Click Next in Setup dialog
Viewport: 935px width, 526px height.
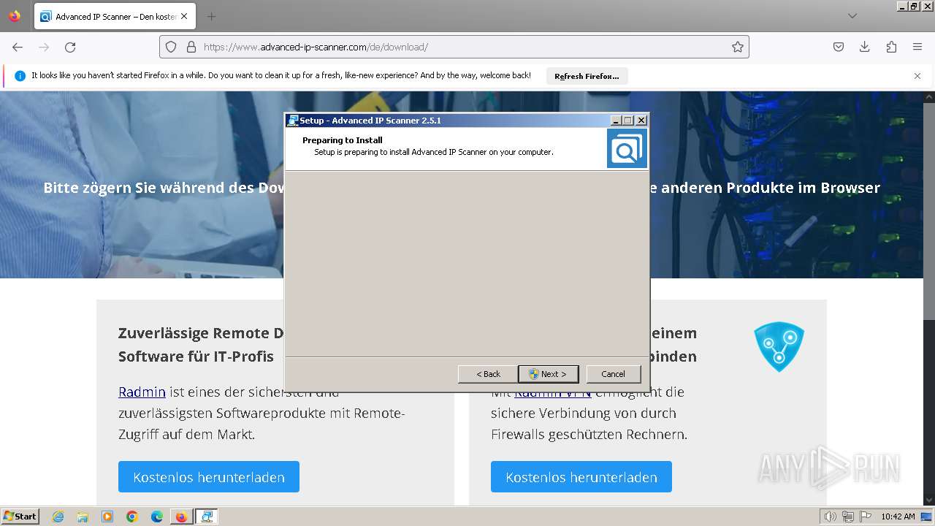tap(548, 374)
